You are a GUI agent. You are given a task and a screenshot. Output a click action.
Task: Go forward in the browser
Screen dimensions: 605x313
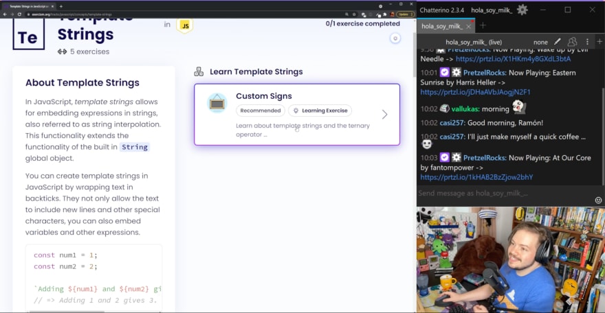click(12, 14)
